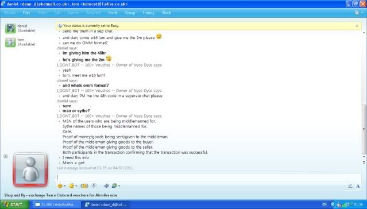Open the emoticon picker smiley icon
The height and width of the screenshot is (209, 367).
point(60,186)
